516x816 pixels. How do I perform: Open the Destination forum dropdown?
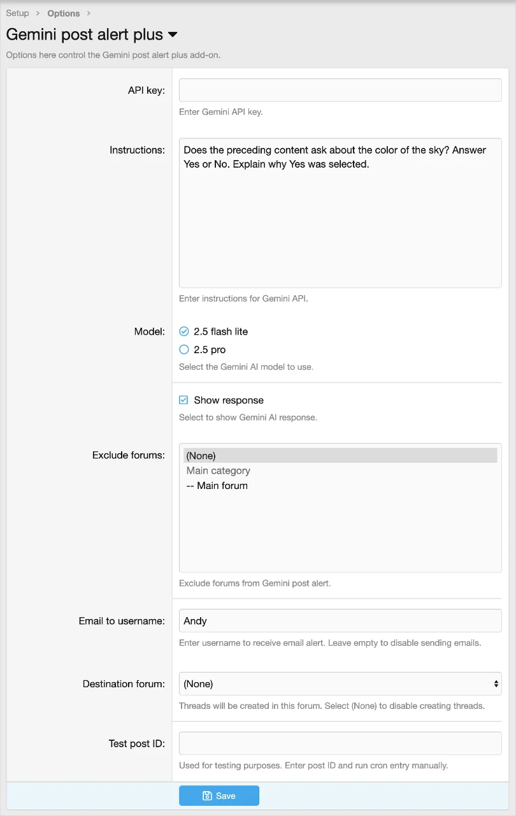point(340,683)
